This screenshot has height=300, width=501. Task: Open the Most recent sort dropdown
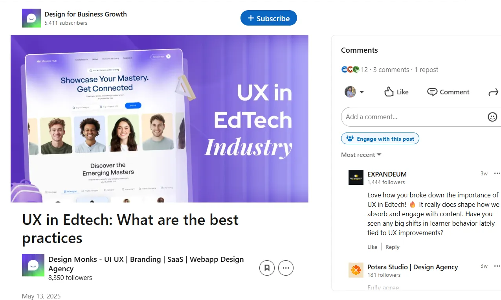360,155
